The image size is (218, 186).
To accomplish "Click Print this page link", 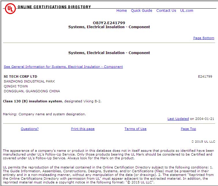I will click(x=83, y=129).
